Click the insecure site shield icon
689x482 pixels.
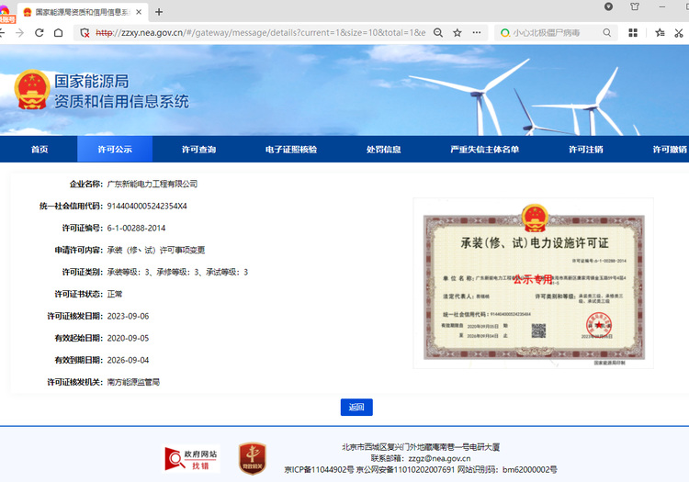(x=85, y=32)
